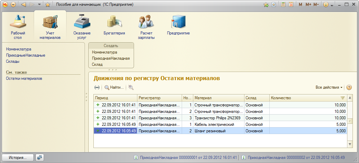Click the table scrollbar down arrow

pos(349,144)
